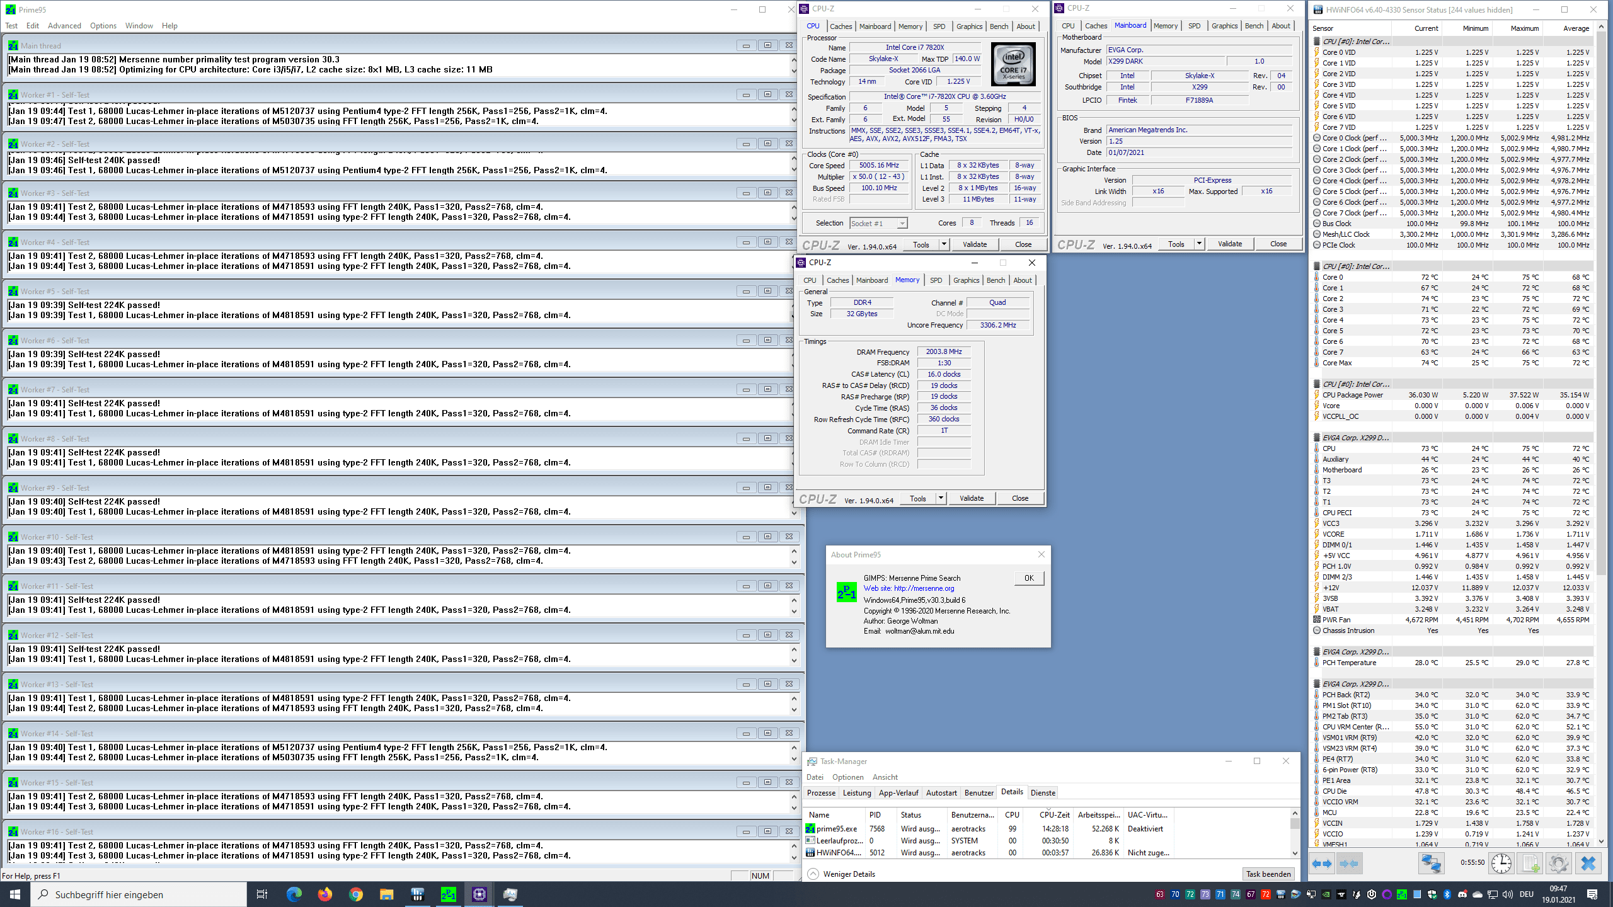Click Tools button in CPU-Z CPU window
Image resolution: width=1613 pixels, height=907 pixels.
coord(921,244)
